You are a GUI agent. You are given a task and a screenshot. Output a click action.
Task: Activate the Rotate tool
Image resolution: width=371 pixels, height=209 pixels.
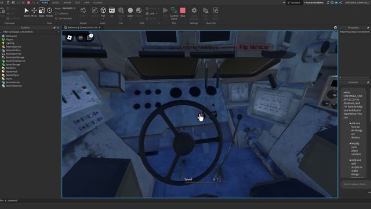[49, 12]
